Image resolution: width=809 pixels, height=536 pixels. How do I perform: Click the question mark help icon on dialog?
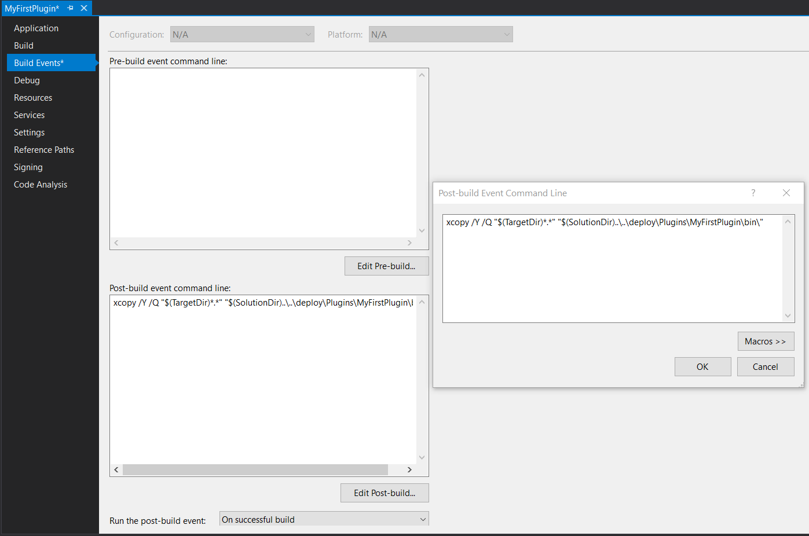(x=753, y=193)
